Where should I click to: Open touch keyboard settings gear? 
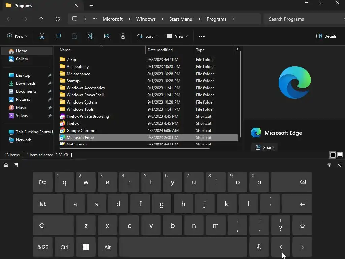pos(6,165)
